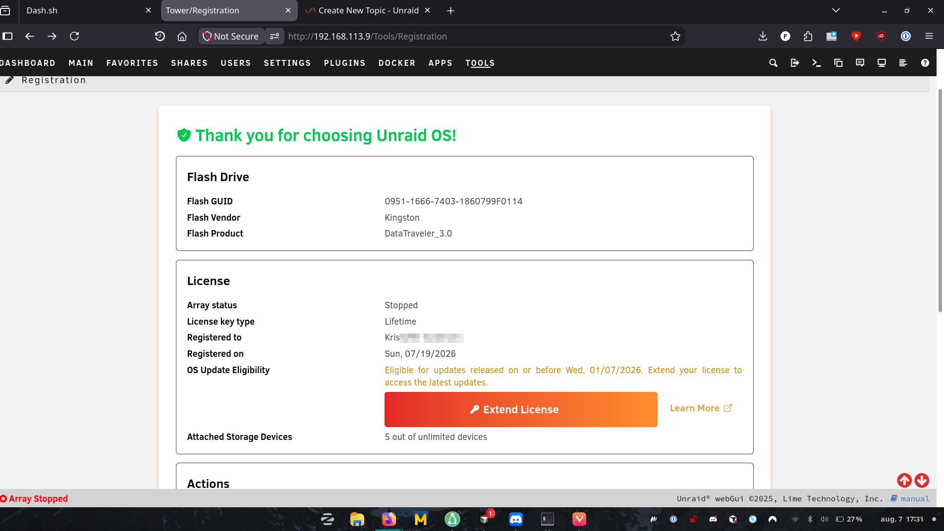Open the browser hamburger menu
The image size is (944, 531).
pyautogui.click(x=929, y=36)
